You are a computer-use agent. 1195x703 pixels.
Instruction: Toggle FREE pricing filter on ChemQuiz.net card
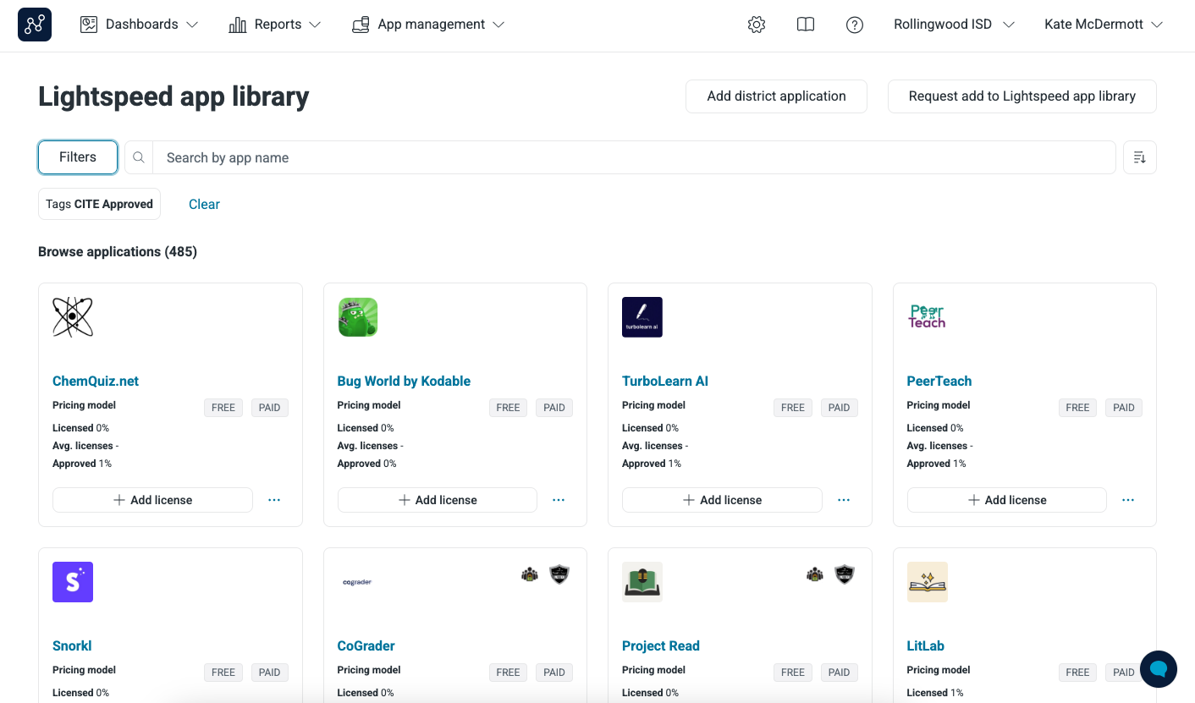223,407
